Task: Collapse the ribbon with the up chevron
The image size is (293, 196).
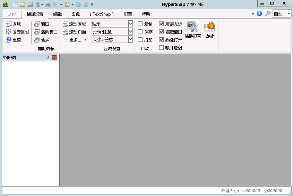Action: pos(253,14)
